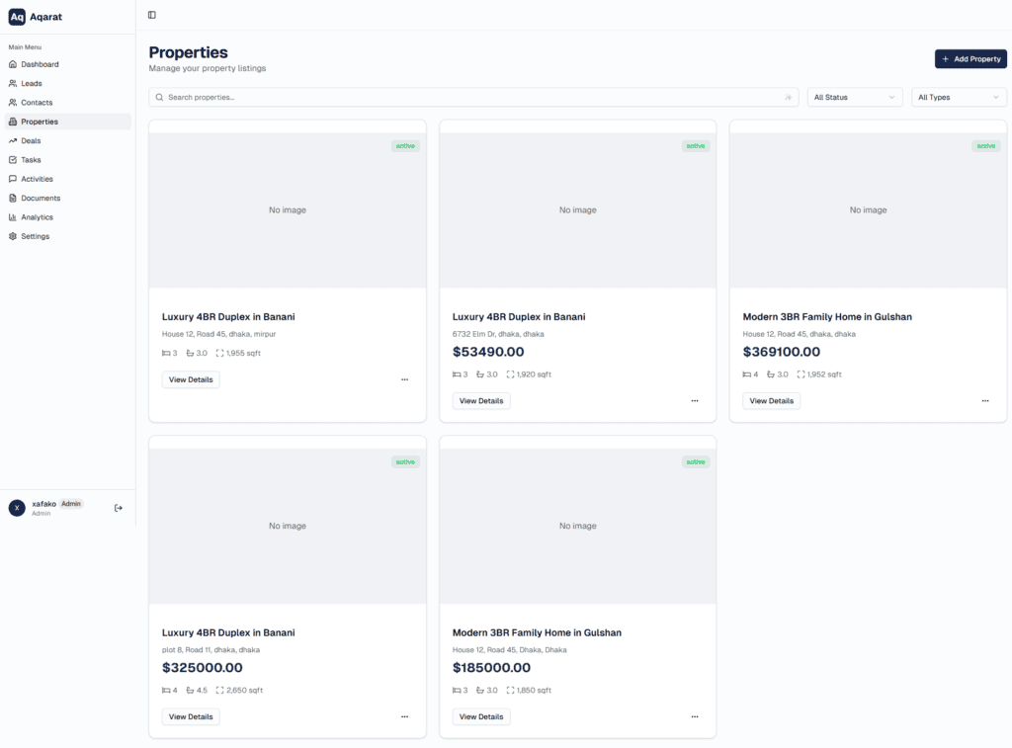Click the logout icon beside xafako
This screenshot has height=748, width=1012.
point(119,508)
